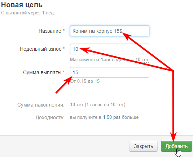193x157 pixels.
Task: Focus the Сумма выплаты input field
Action: pyautogui.click(x=110, y=72)
